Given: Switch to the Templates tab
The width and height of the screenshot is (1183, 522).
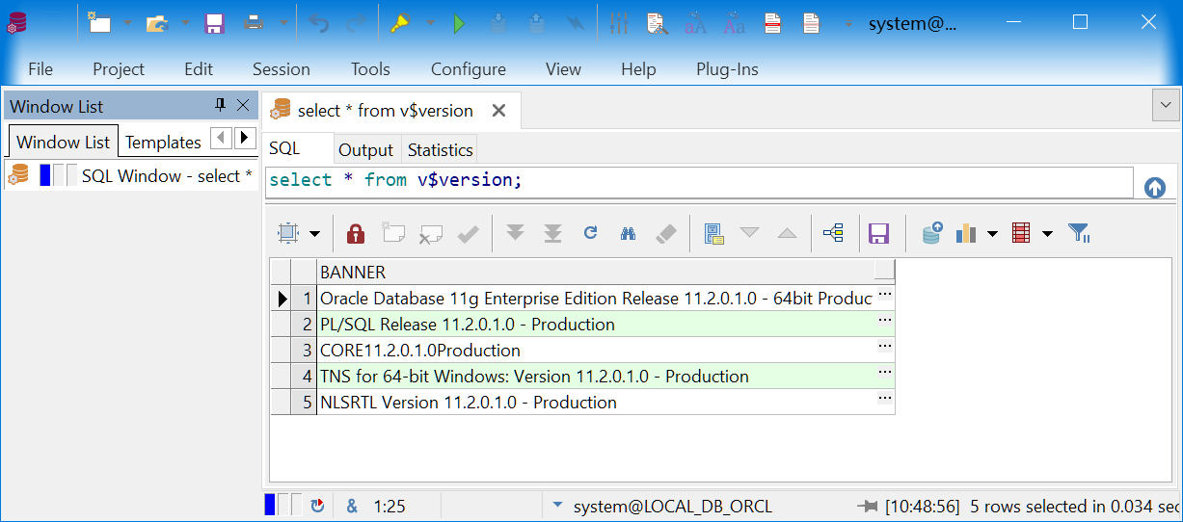Looking at the screenshot, I should coord(163,143).
